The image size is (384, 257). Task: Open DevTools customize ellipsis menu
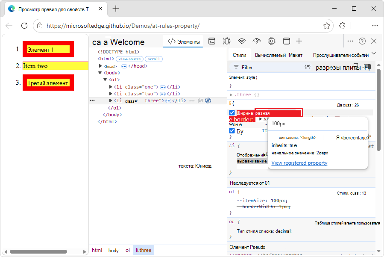coord(350,41)
